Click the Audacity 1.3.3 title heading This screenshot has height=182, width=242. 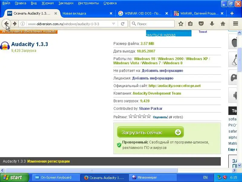pos(30,44)
